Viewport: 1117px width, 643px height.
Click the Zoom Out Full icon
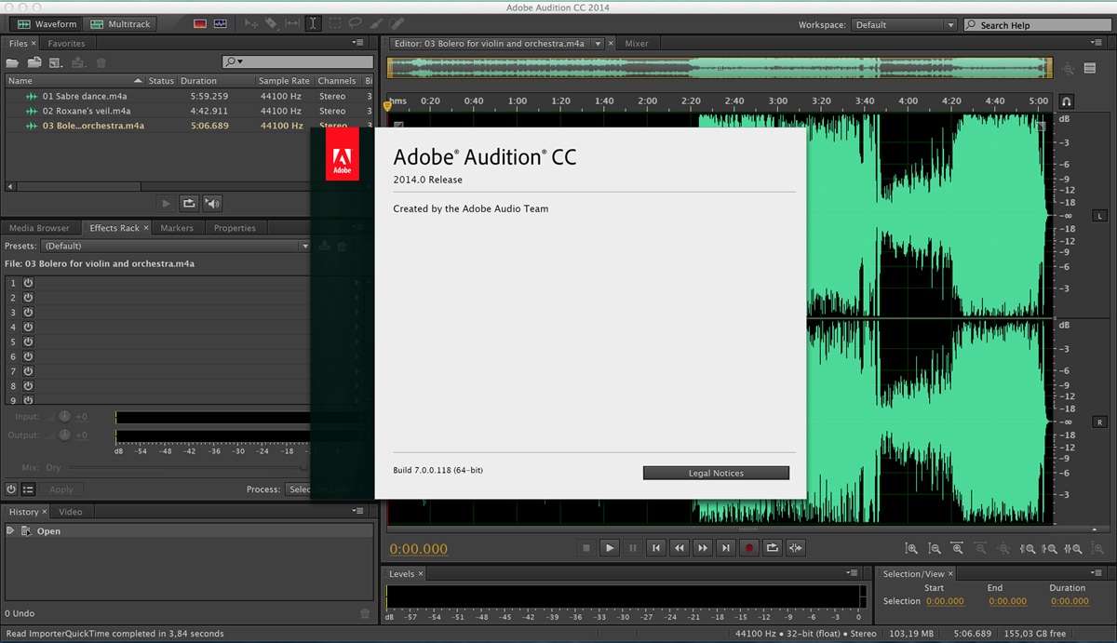click(1003, 549)
